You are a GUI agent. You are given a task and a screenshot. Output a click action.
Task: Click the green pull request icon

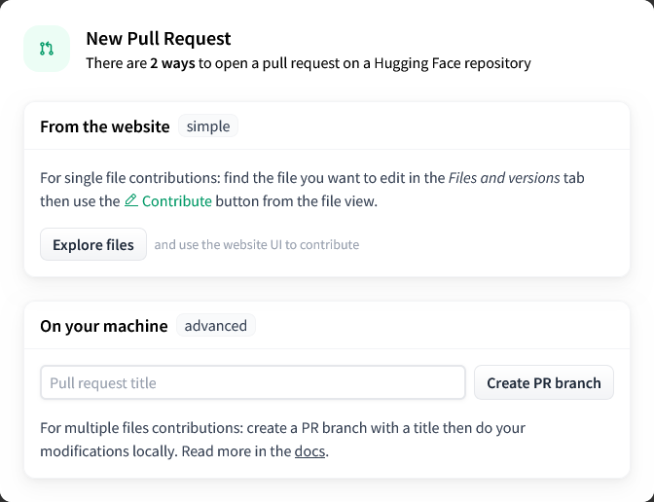click(x=47, y=49)
